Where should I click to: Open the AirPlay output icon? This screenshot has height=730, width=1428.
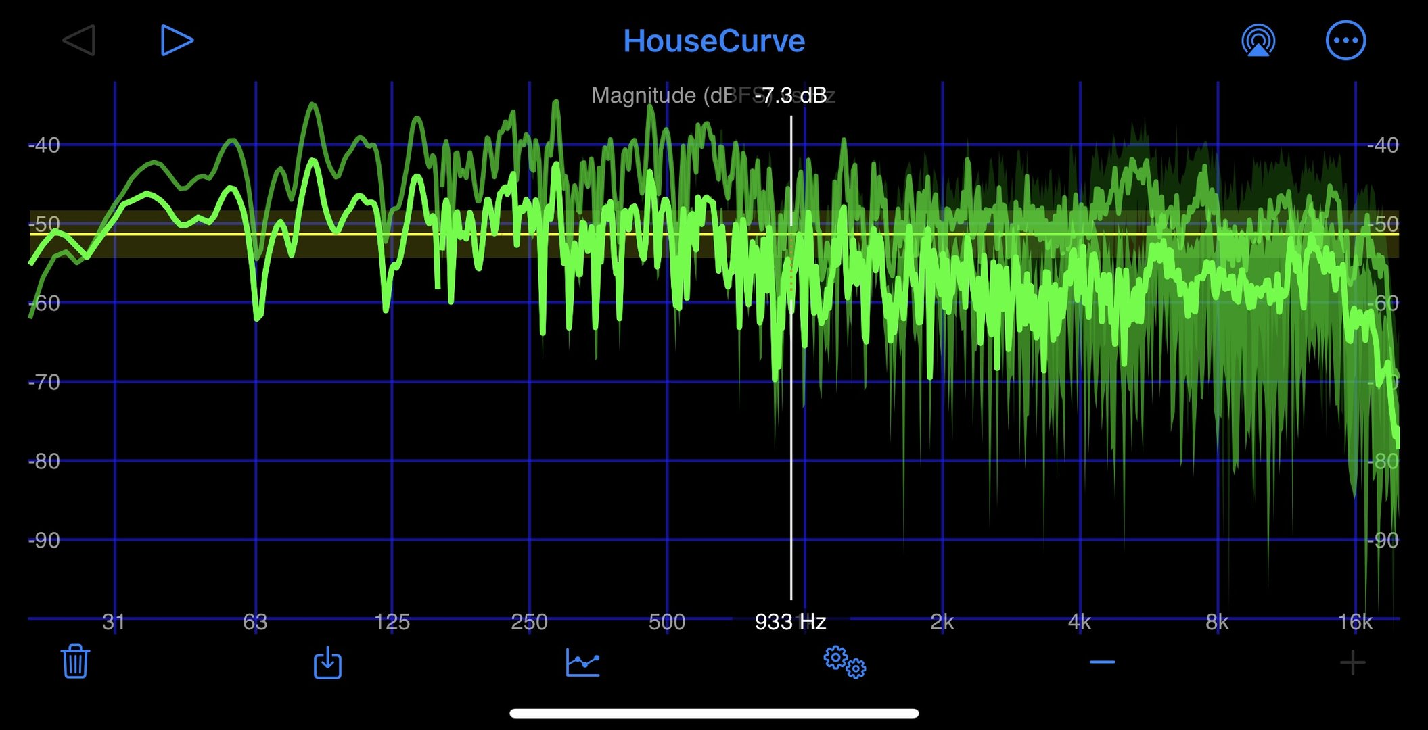[1258, 41]
